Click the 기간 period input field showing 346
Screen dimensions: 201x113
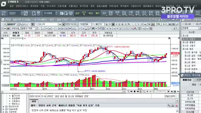point(88,24)
